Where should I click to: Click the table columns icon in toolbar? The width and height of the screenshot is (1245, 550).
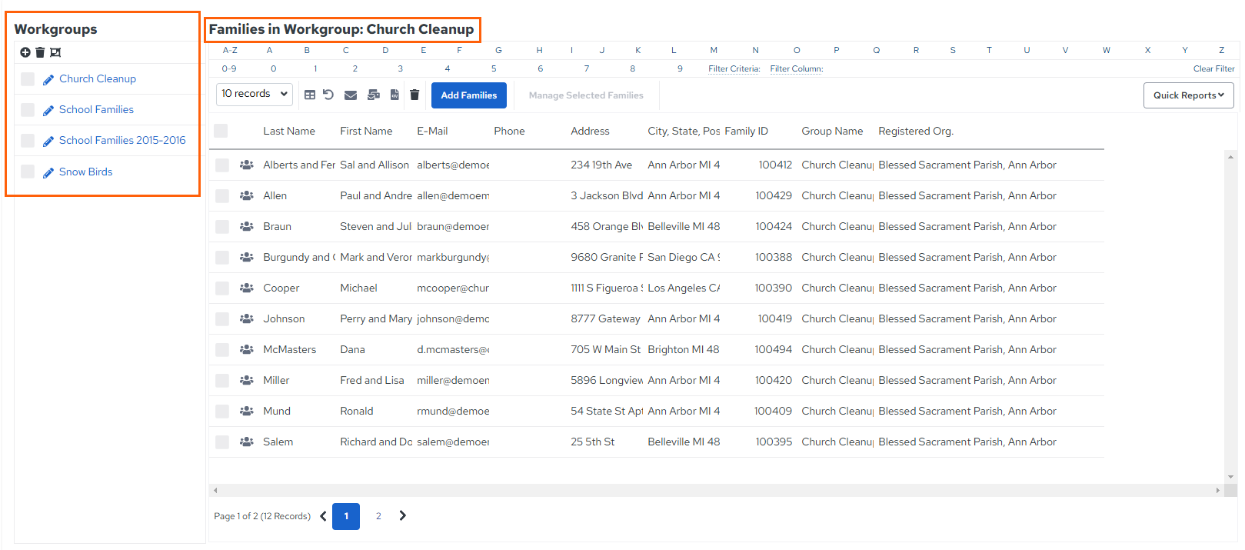(x=310, y=95)
